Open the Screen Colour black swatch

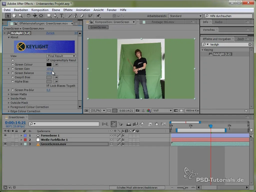point(49,65)
